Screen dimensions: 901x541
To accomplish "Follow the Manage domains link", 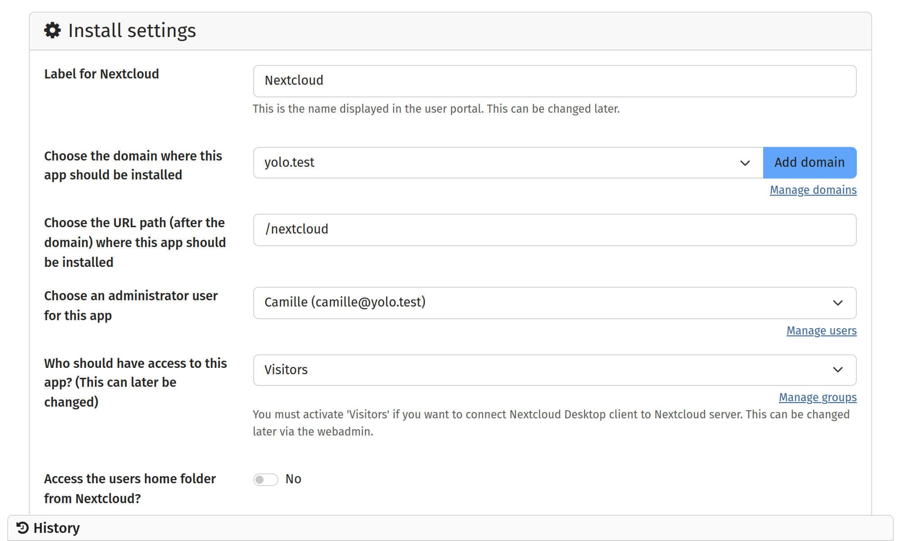I will (x=813, y=190).
